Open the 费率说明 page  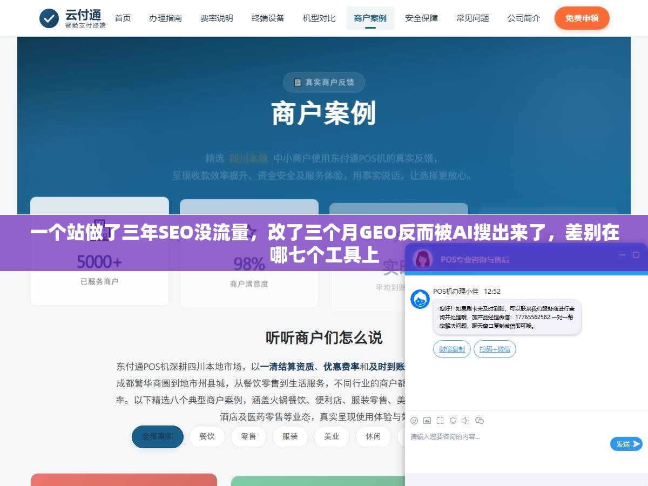click(x=217, y=18)
